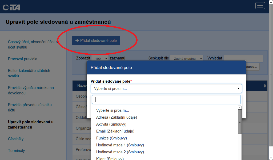Click Přidat sledované pole button
The image size is (273, 160).
(x=96, y=41)
